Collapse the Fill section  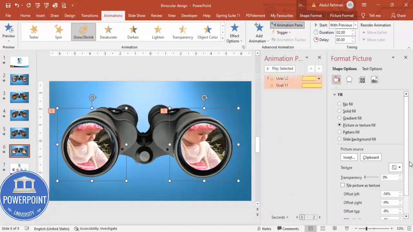click(335, 94)
